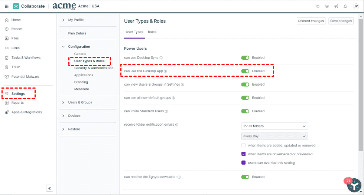Disable the can use Desktop App toggle

pyautogui.click(x=245, y=71)
